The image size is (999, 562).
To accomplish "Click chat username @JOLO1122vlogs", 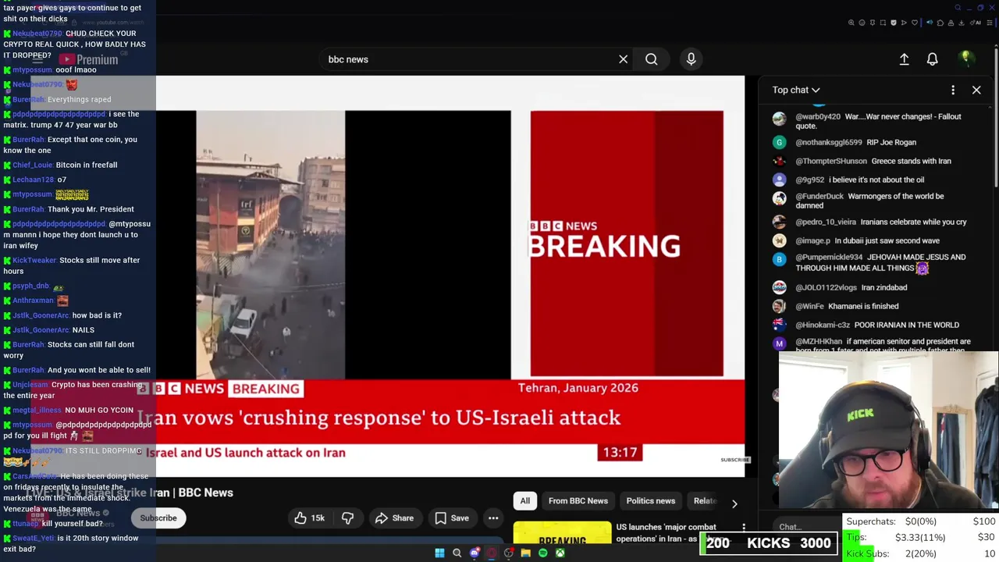I will (826, 287).
